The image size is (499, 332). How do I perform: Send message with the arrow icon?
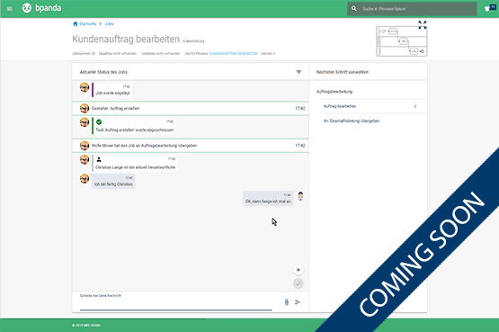pyautogui.click(x=298, y=302)
